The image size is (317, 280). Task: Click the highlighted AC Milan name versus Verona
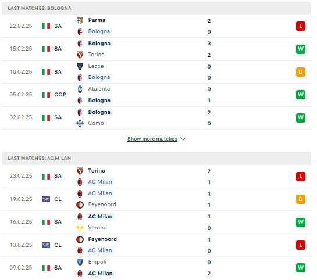click(100, 217)
